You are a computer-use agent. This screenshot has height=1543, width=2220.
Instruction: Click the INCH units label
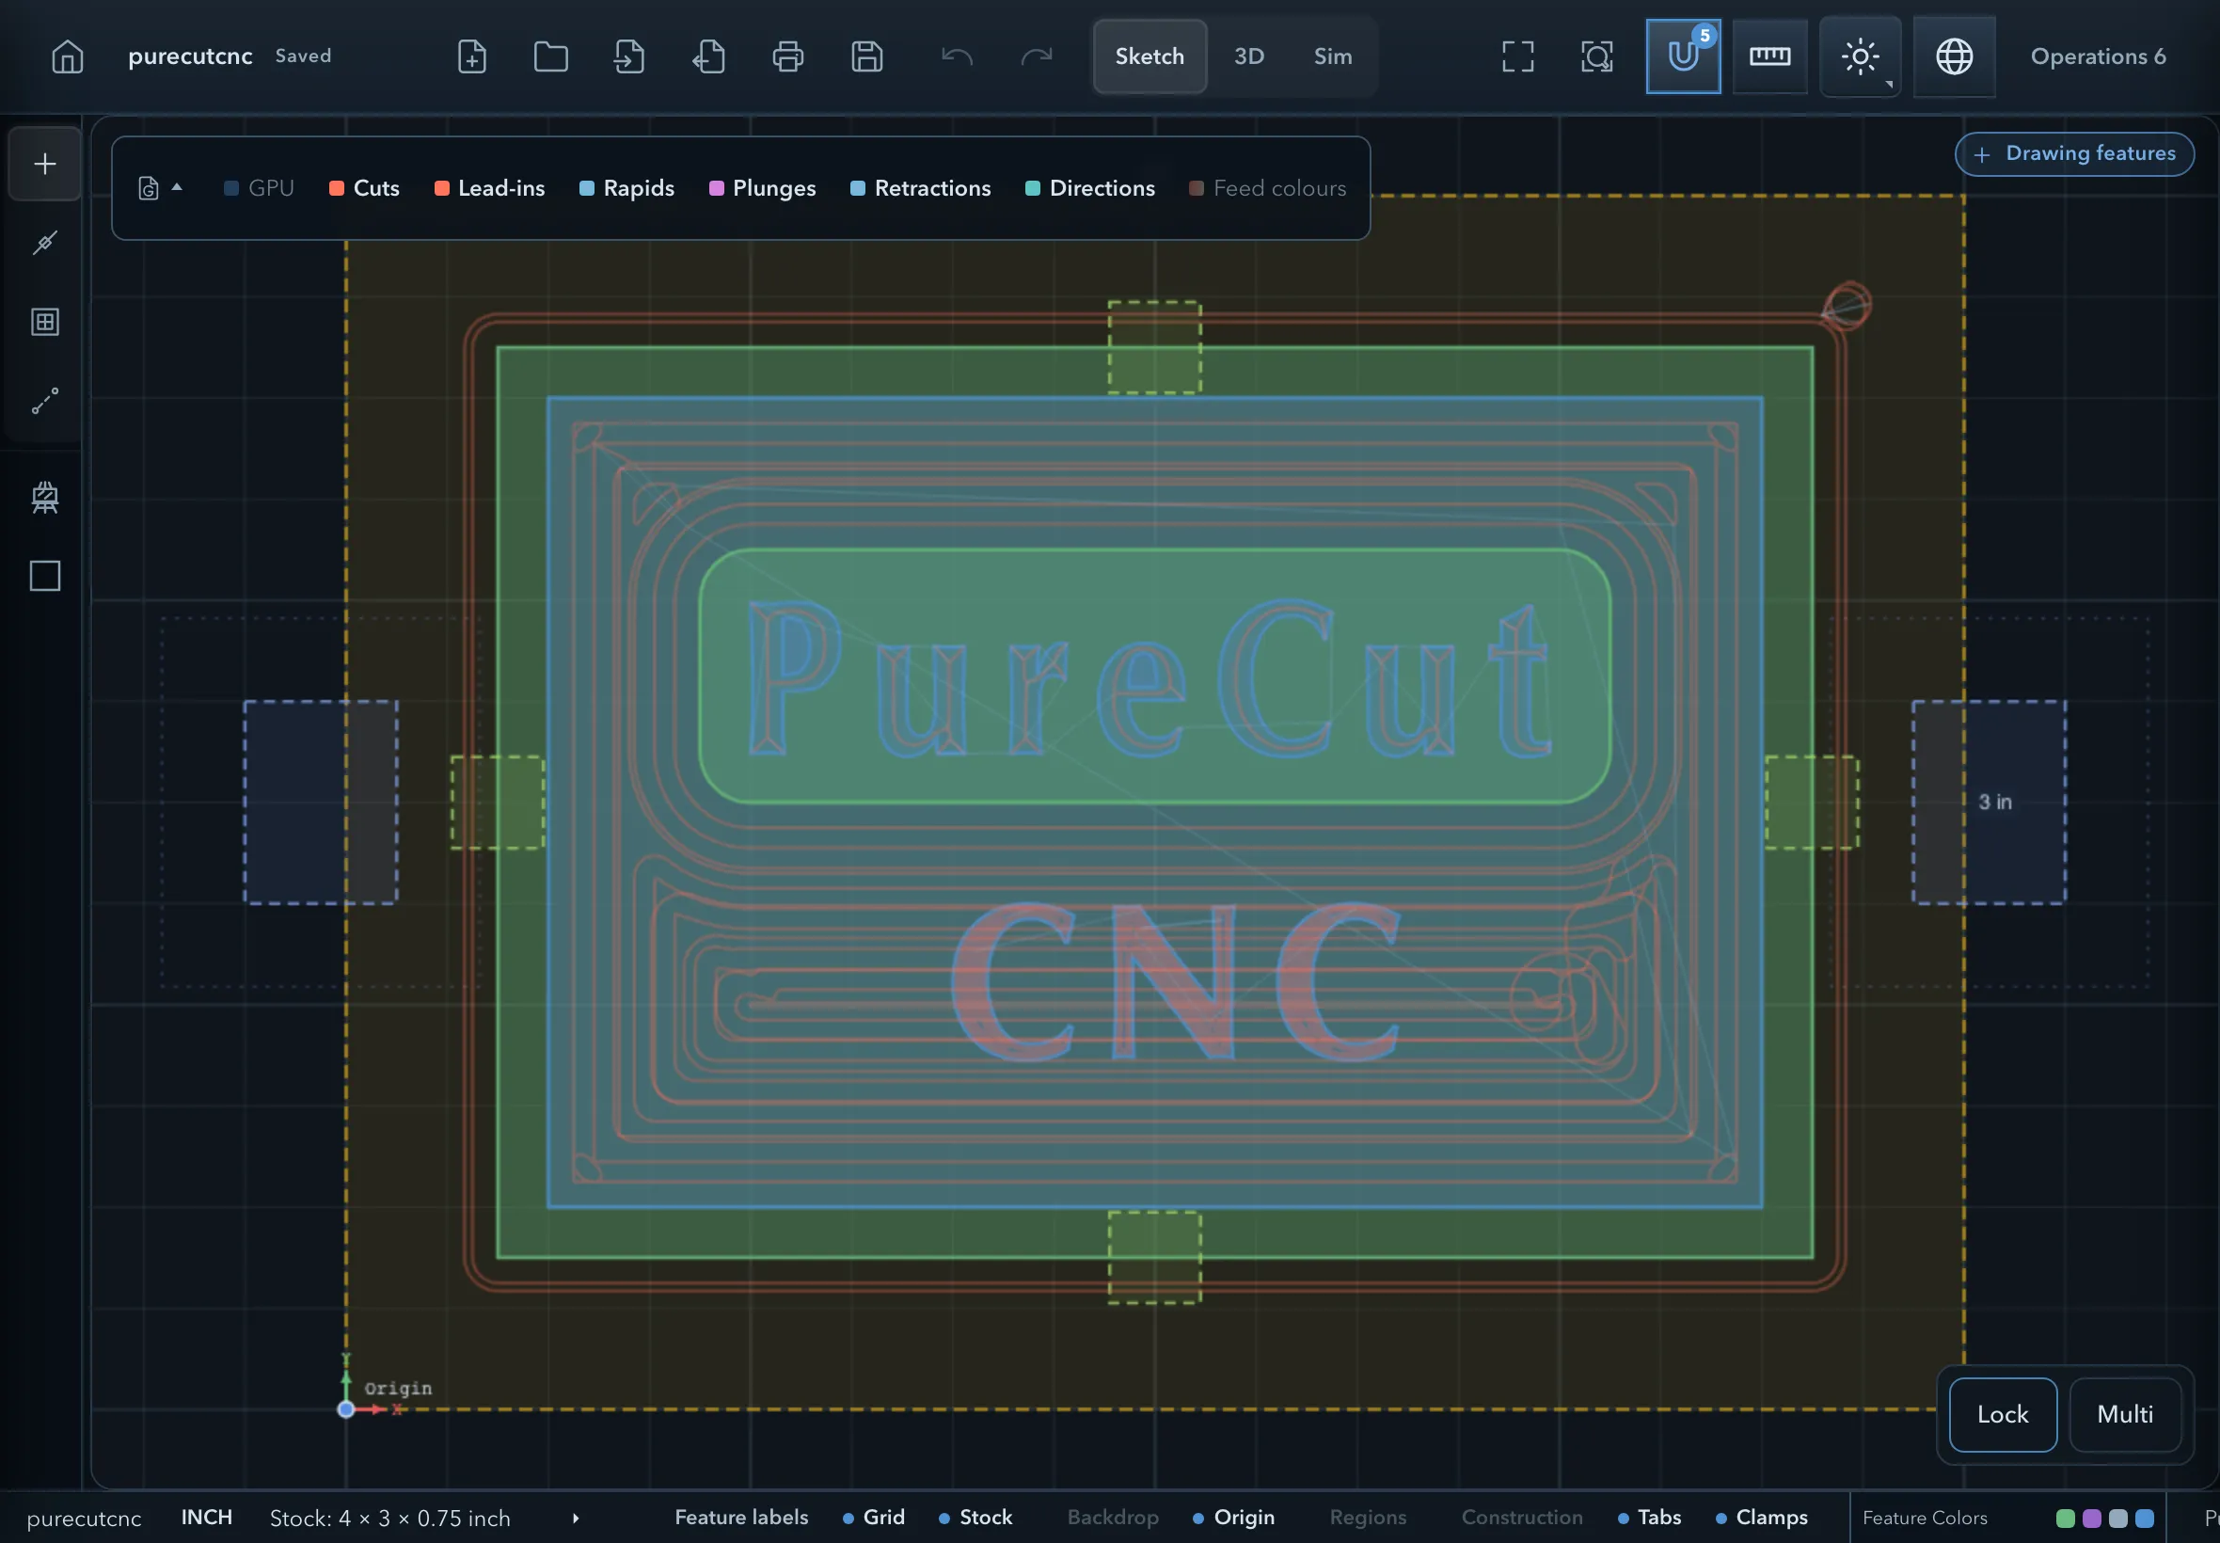(206, 1517)
